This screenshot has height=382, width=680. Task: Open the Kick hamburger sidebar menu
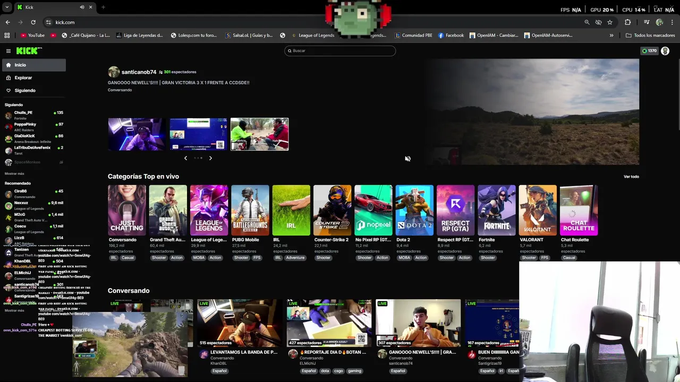[8, 51]
